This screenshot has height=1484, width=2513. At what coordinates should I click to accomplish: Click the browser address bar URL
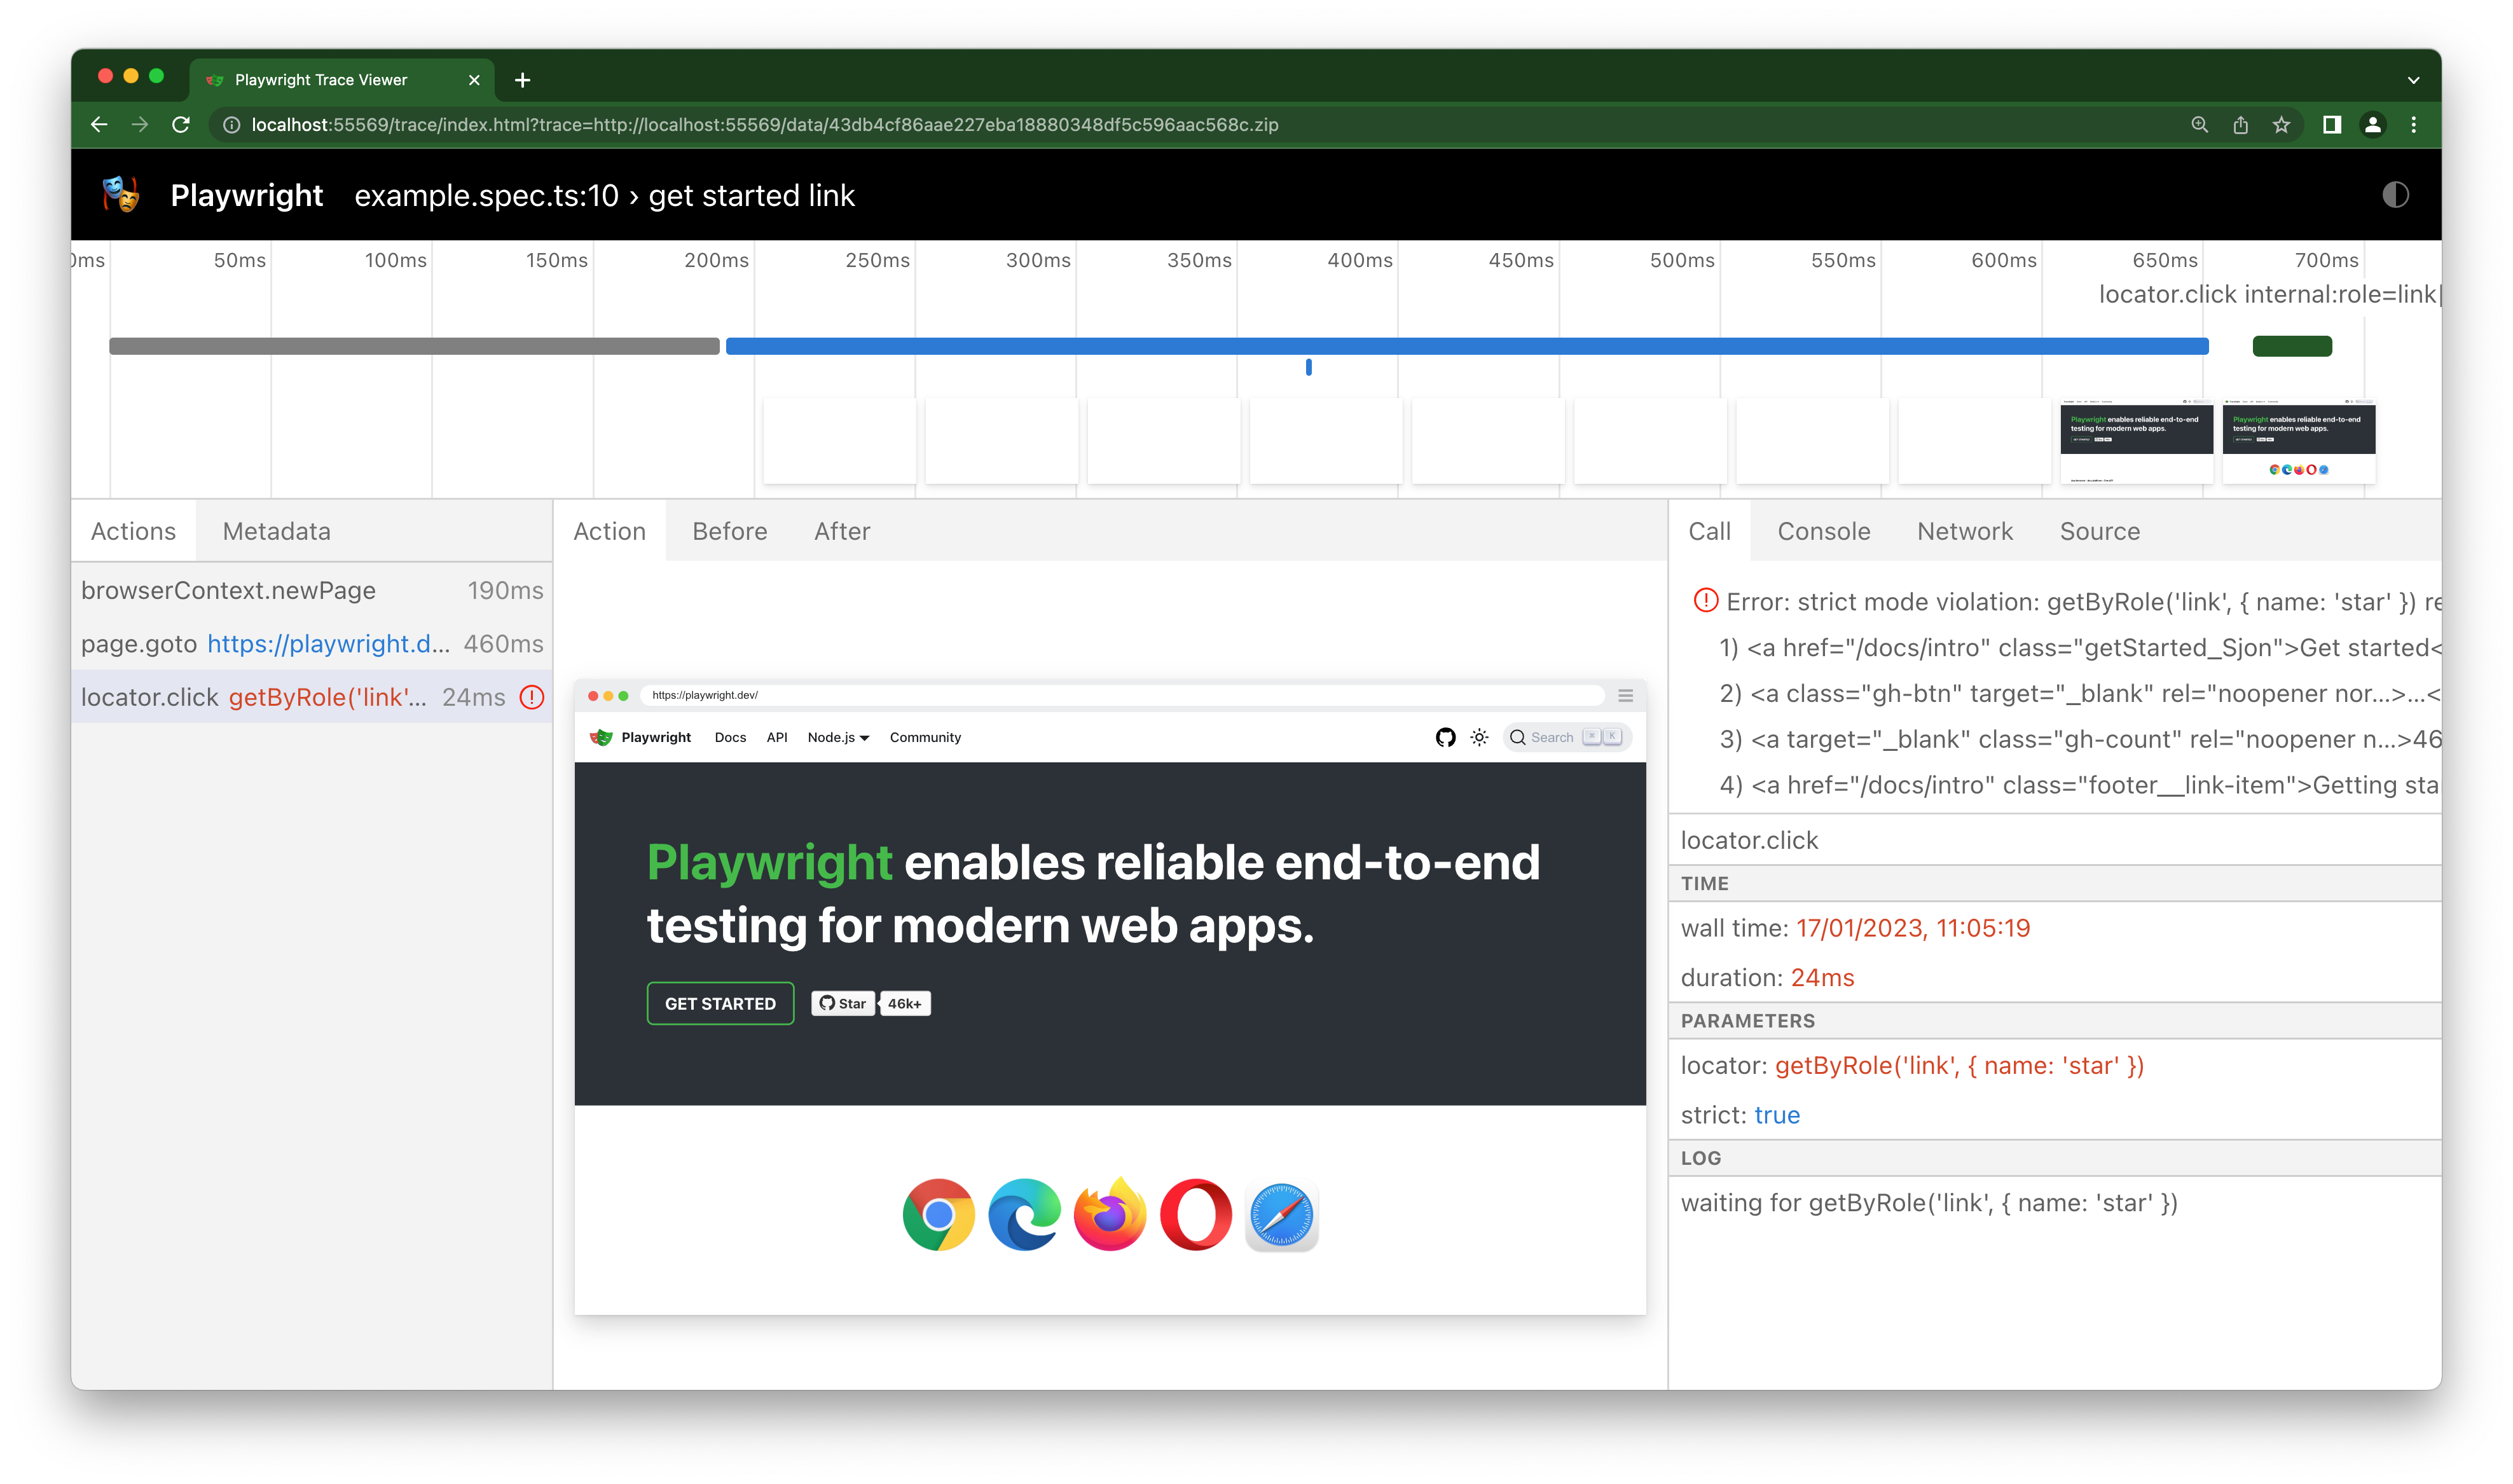764,125
